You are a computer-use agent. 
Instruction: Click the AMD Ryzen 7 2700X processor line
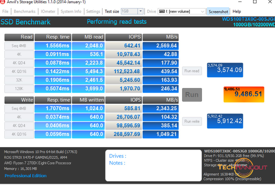(x=37, y=163)
